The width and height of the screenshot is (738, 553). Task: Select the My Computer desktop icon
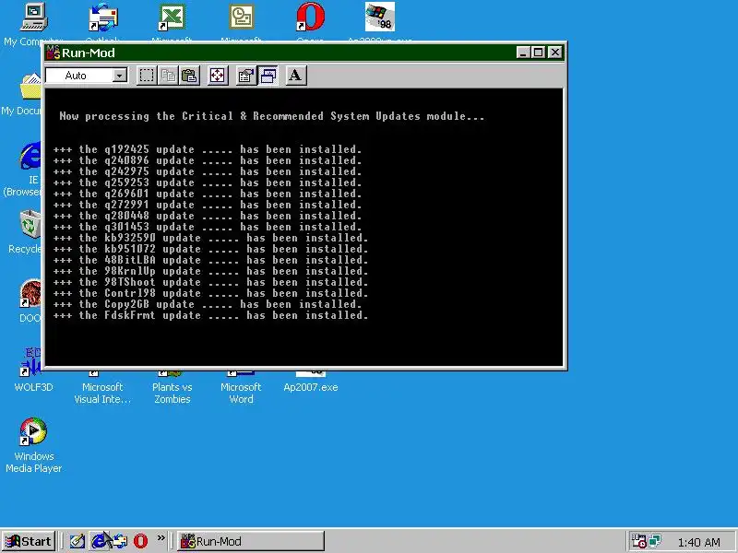(33, 18)
